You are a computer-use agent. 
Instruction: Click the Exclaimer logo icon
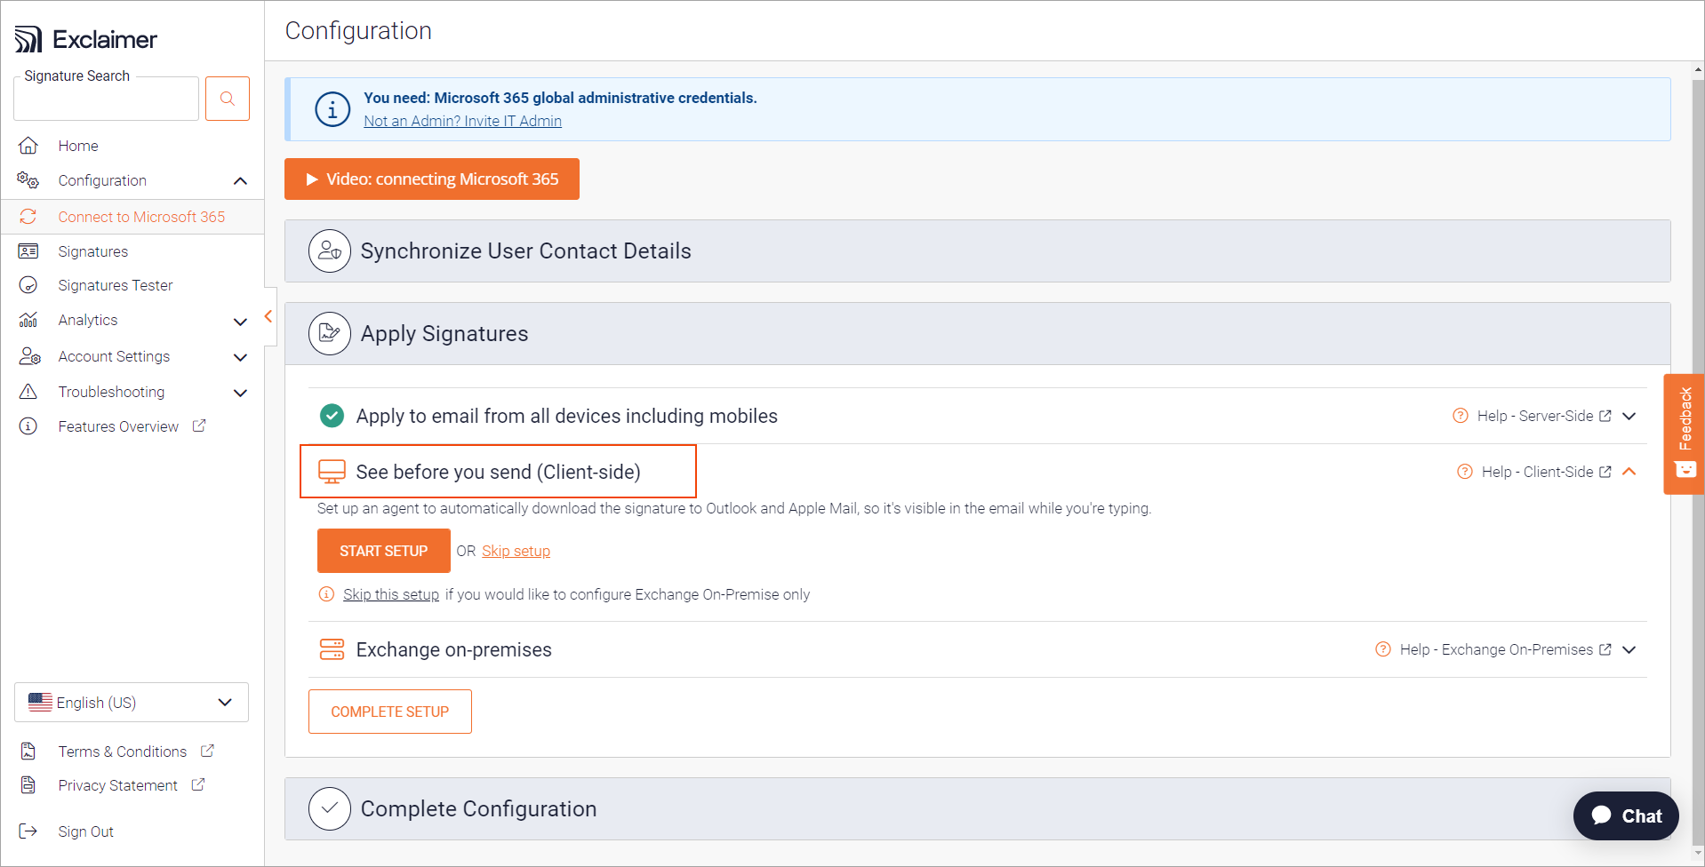tap(28, 39)
